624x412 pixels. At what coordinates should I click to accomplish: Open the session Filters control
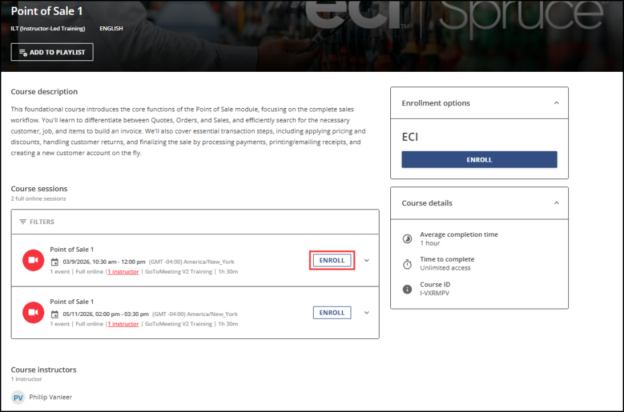(37, 221)
